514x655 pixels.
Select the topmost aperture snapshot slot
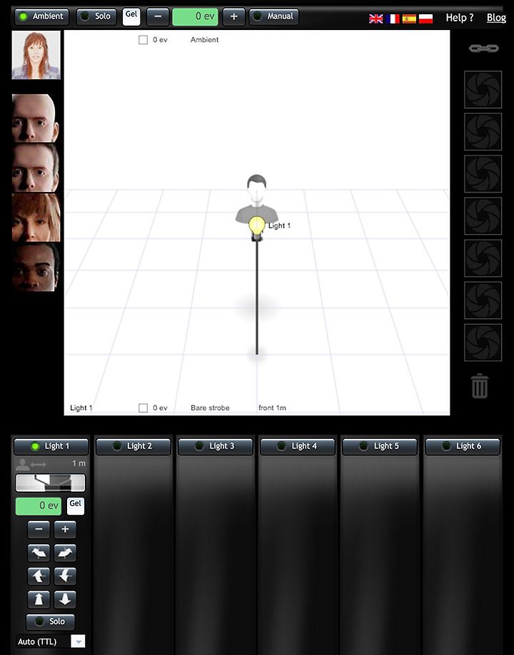point(483,89)
